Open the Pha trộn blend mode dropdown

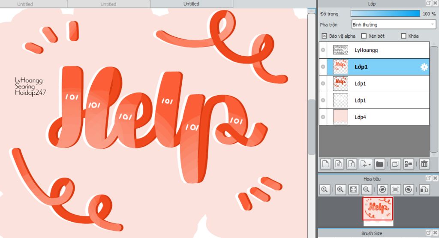[394, 24]
